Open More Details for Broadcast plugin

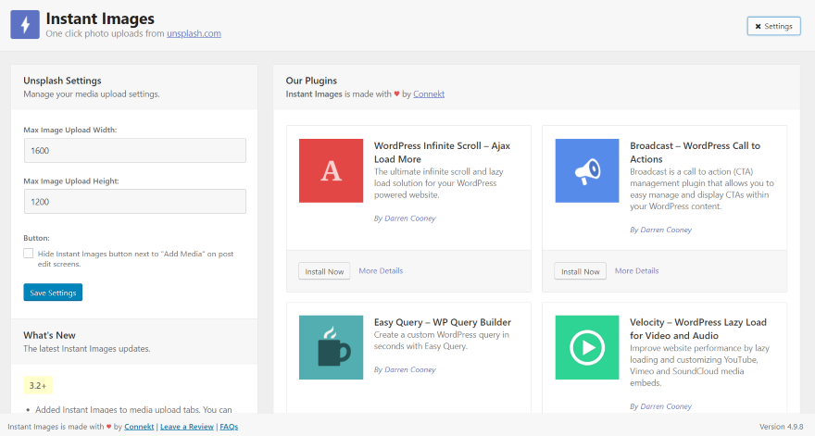click(636, 271)
